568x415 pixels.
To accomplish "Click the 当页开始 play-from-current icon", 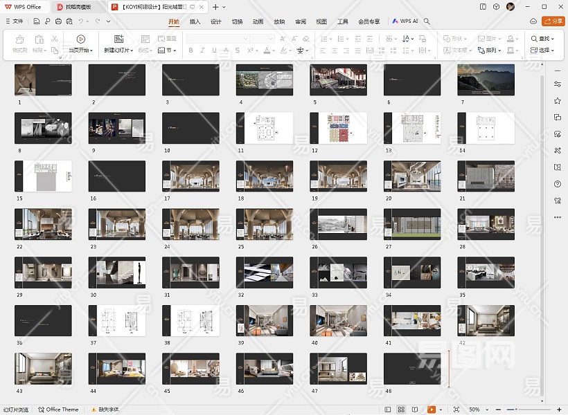I will 81,39.
